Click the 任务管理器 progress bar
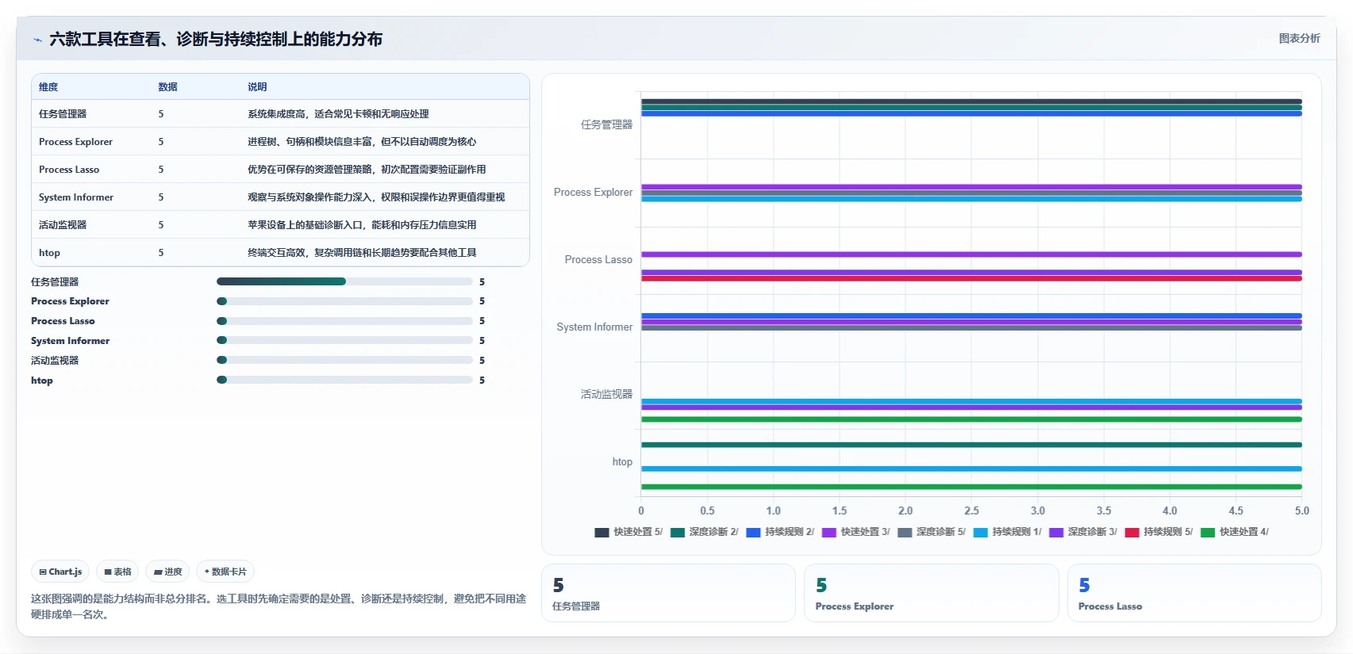Image resolution: width=1353 pixels, height=654 pixels. point(344,281)
